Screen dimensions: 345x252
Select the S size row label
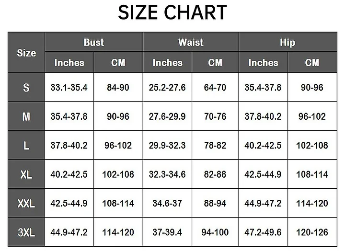click(26, 88)
